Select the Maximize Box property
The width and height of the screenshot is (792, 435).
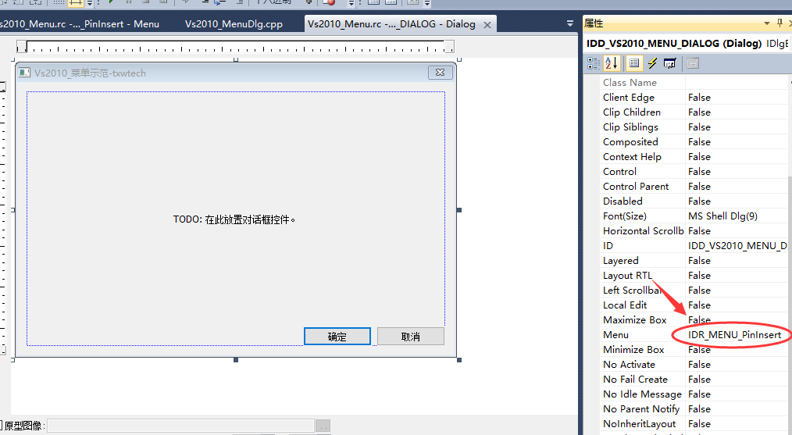(x=634, y=320)
